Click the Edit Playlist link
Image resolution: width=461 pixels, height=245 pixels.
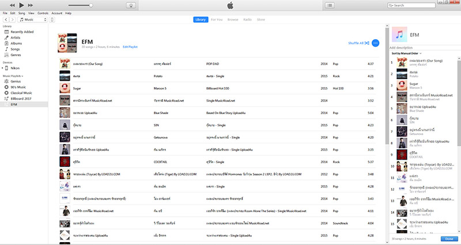pos(130,47)
